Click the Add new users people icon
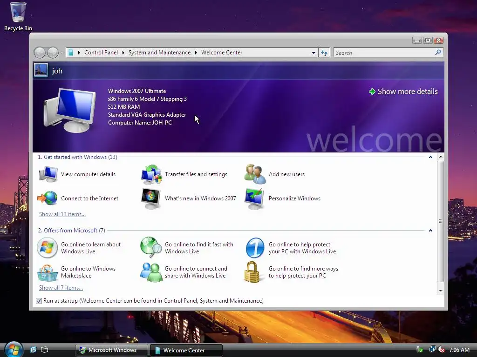477x357 pixels. pos(255,174)
